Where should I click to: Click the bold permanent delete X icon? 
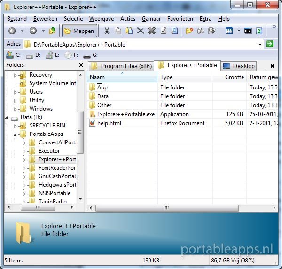152,31
